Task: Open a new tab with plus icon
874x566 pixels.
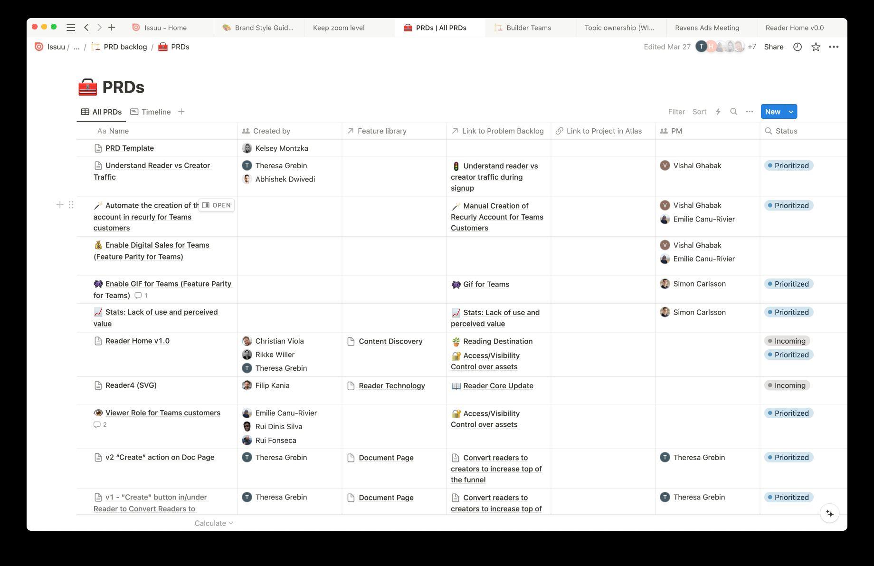Action: coord(112,28)
